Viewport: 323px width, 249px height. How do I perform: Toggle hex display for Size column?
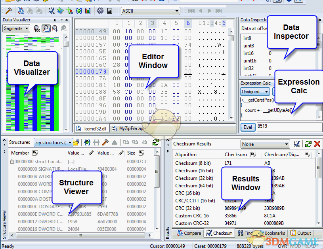[141, 153]
